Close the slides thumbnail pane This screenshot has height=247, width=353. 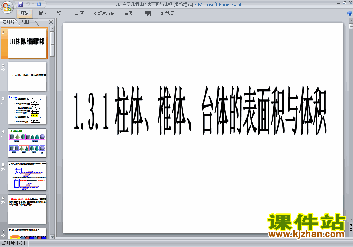point(51,22)
